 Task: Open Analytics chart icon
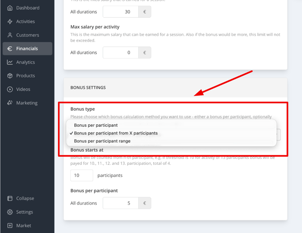[x=10, y=62]
